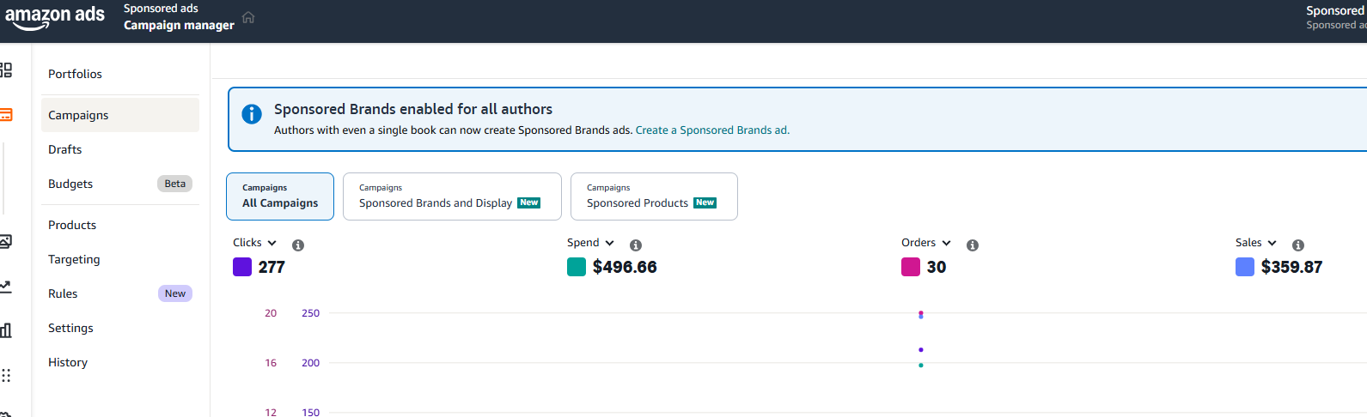Open Products in the side menu
This screenshot has height=417, width=1367.
120,225
